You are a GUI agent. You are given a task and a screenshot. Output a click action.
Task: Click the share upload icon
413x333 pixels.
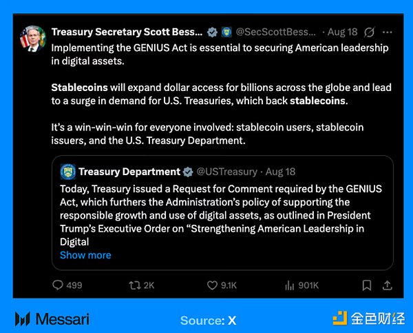(387, 285)
